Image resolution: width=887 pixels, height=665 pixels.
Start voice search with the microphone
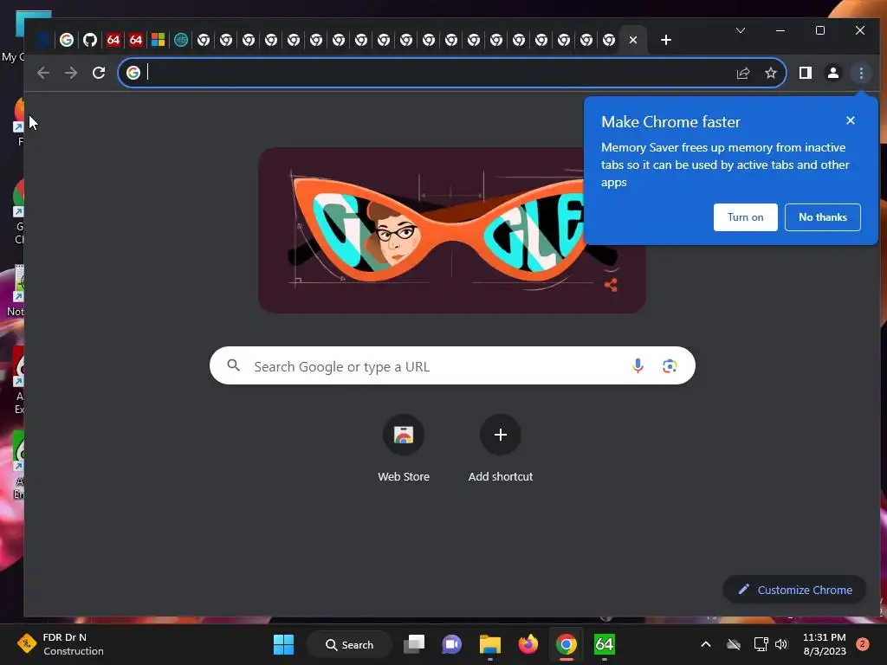point(638,366)
